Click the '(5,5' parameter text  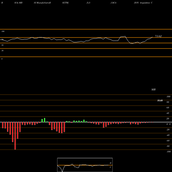[x=88, y=3]
